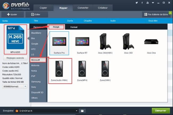The height and width of the screenshot is (115, 173).
Task: Click the Sous-titre column header
Action: 153,21
